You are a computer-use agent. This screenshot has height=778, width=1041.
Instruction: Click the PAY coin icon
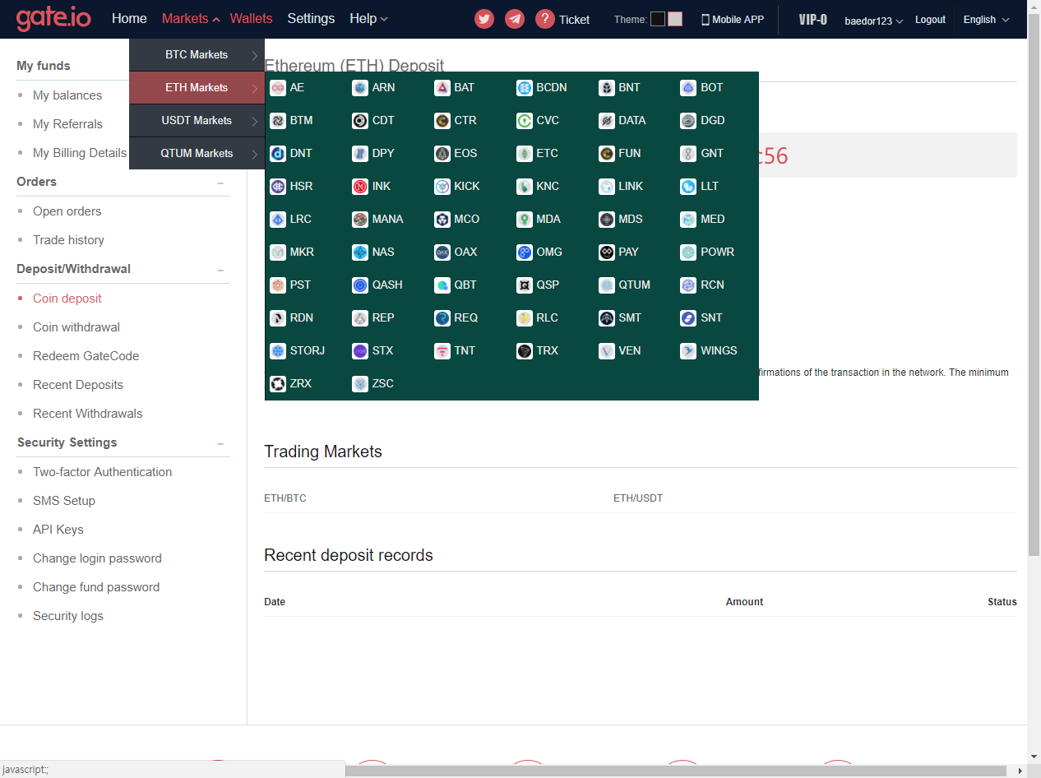pos(607,252)
